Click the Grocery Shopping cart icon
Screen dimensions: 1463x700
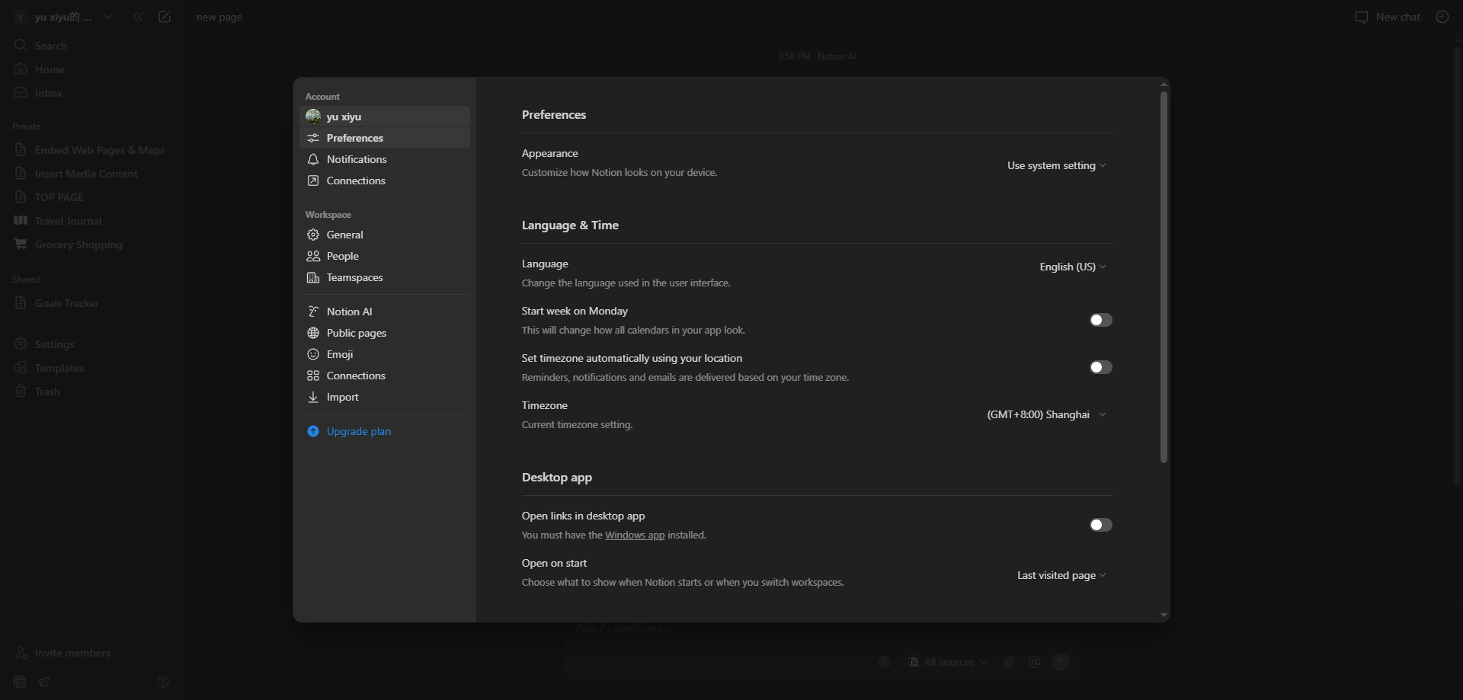tap(21, 245)
